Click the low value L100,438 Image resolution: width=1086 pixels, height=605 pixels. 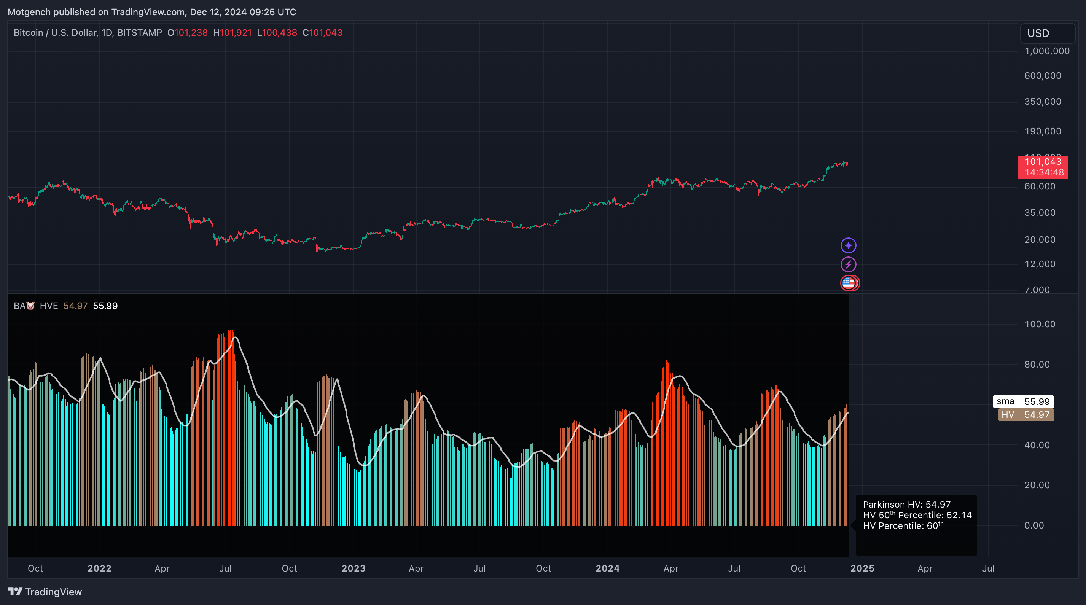[277, 32]
